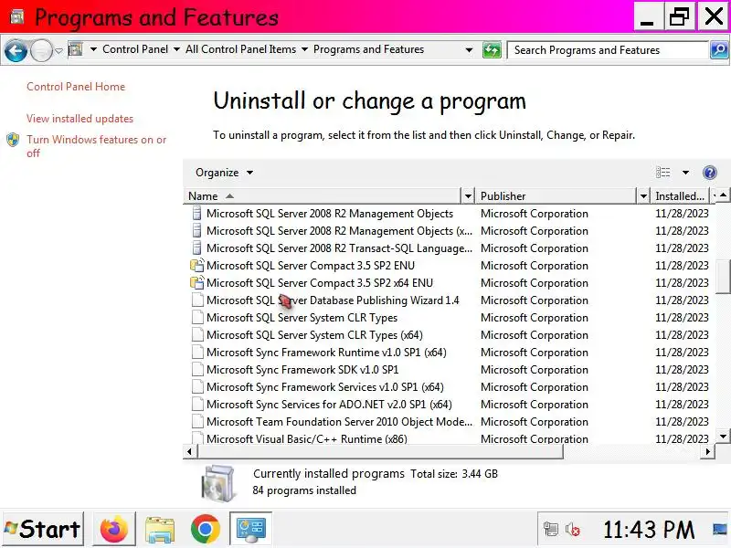Sort by the Installed On column header
The image size is (731, 548).
[x=680, y=196]
